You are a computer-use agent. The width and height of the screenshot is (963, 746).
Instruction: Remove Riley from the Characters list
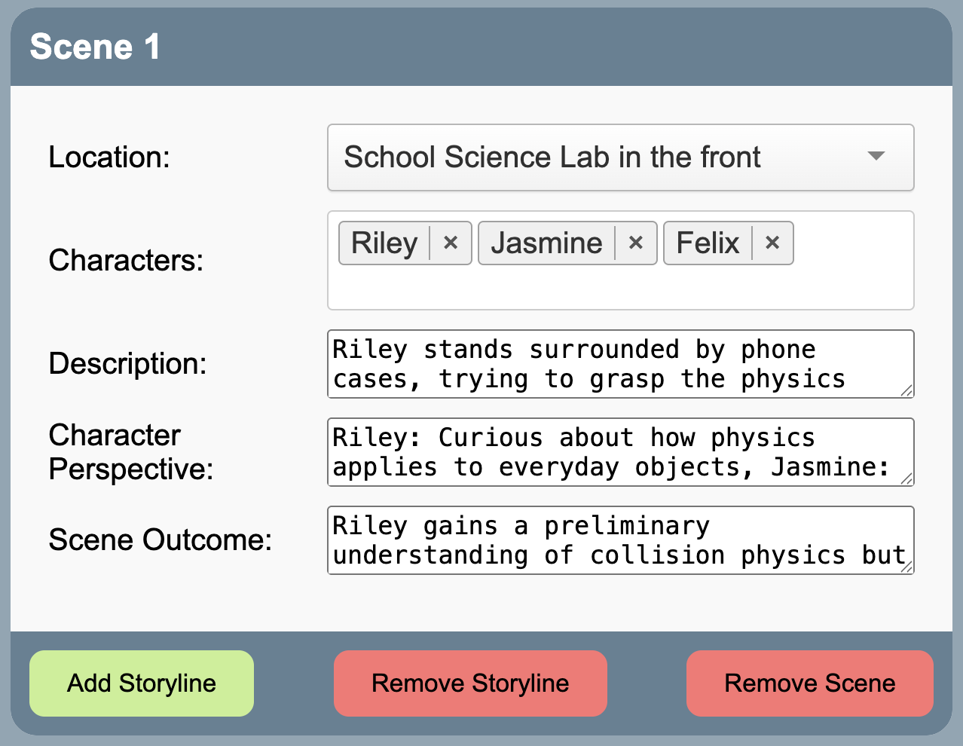[451, 243]
